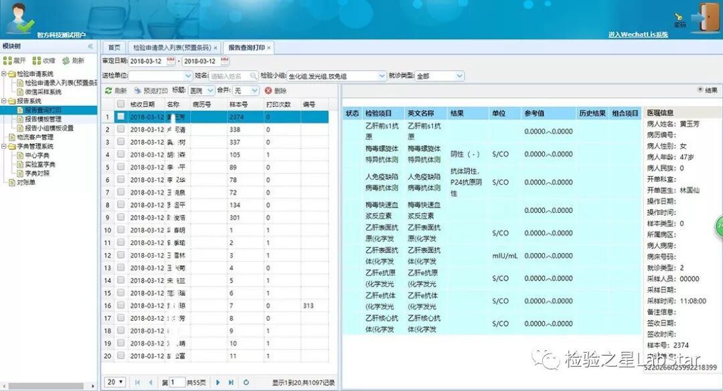Screen dimensions: 723x391
Task: Click 微信采样系统 document icon in tree
Action: (x=20, y=92)
